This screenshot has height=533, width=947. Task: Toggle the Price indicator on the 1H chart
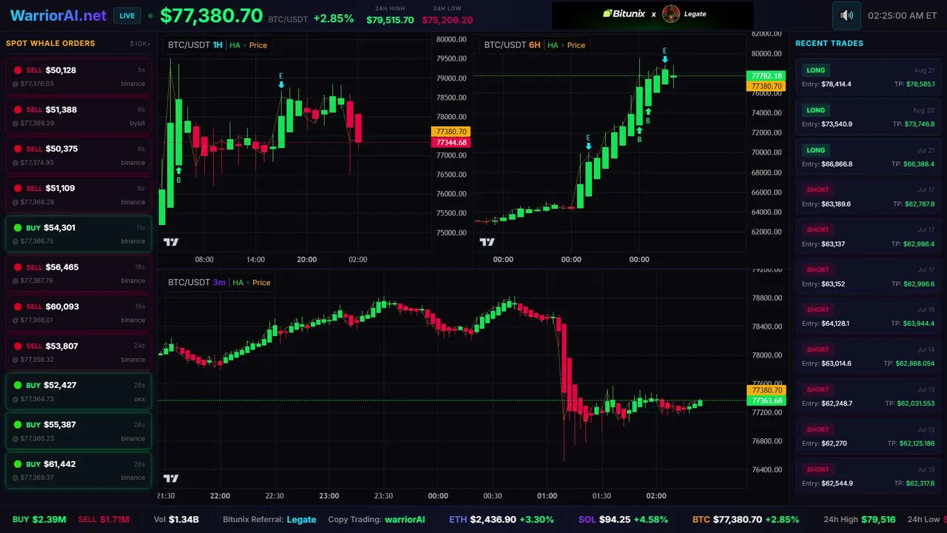(258, 45)
